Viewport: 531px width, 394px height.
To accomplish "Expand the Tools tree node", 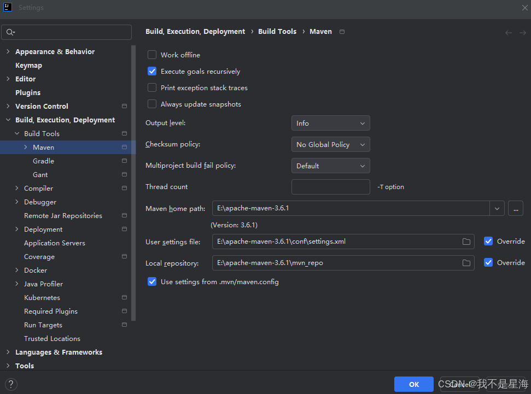I will pos(8,366).
